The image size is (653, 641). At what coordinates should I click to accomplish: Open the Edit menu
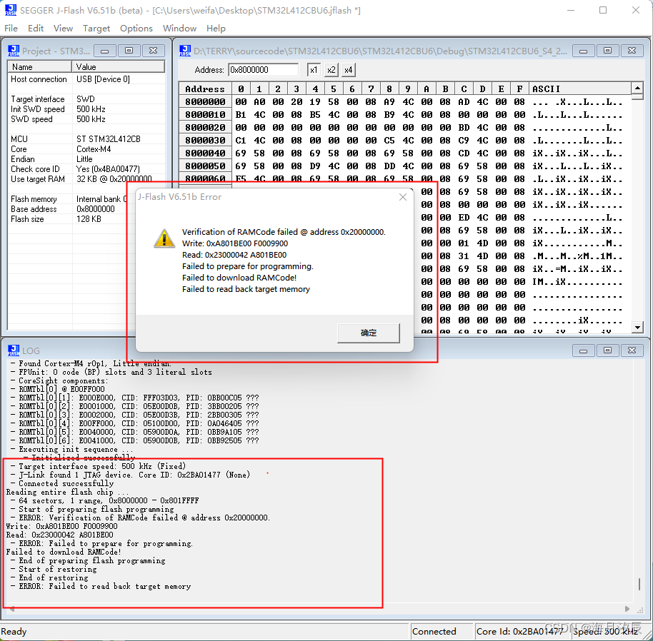[36, 29]
